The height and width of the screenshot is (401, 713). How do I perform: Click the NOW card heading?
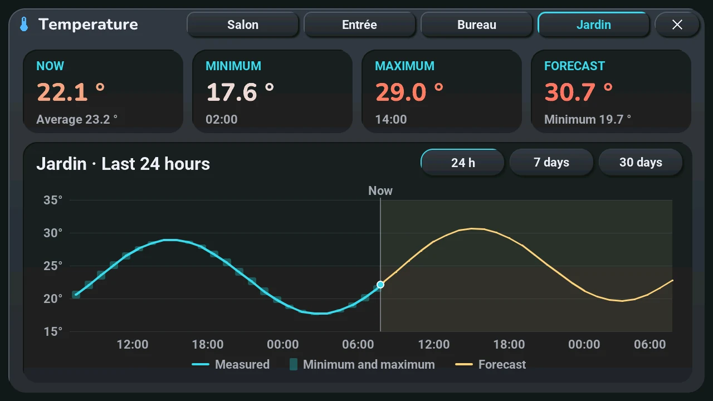coord(50,66)
